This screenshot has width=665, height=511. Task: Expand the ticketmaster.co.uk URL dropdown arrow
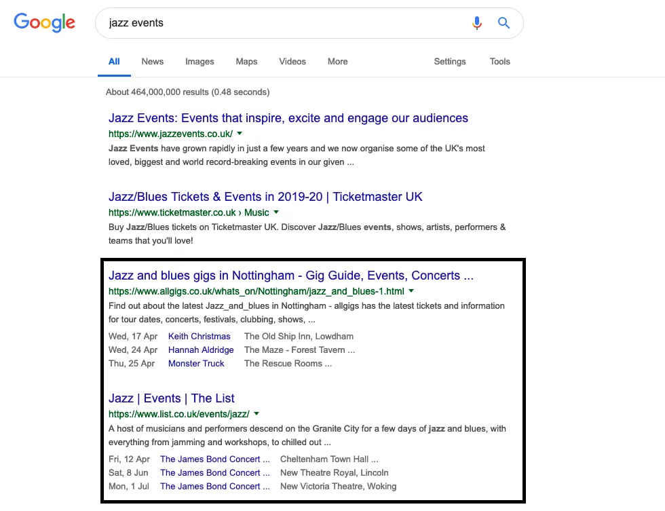pos(276,212)
